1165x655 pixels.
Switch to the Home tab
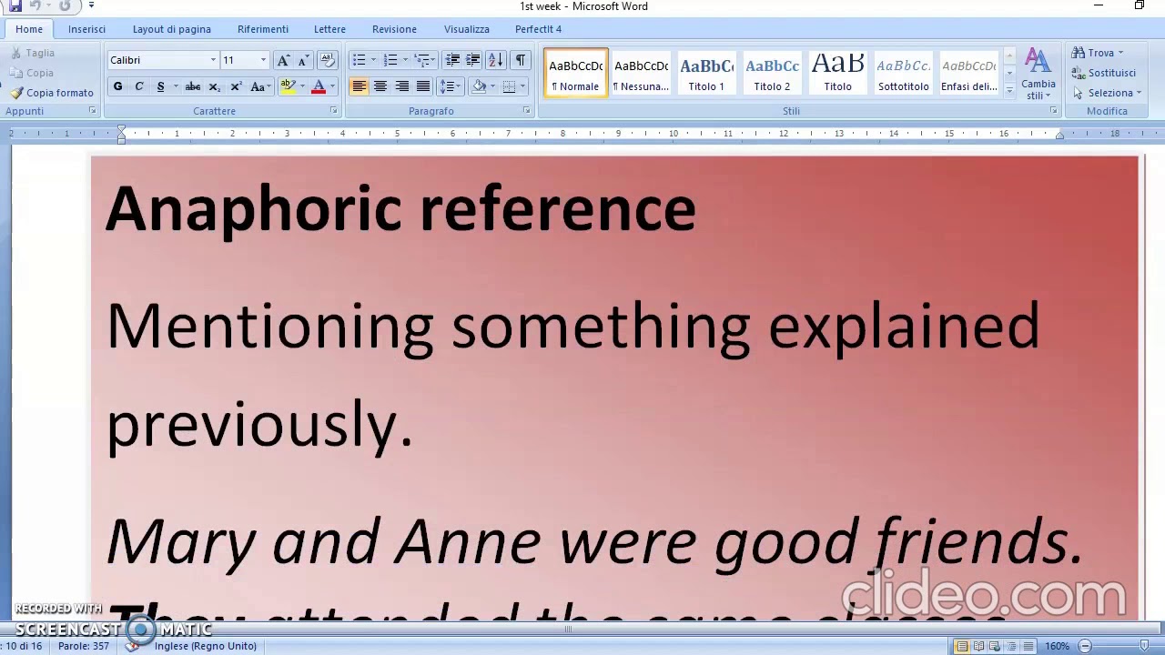(x=29, y=29)
